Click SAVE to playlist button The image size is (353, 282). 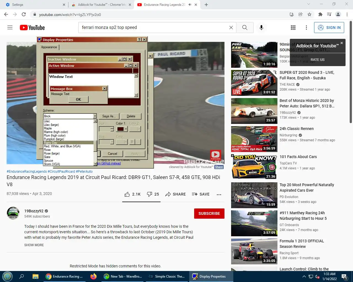pos(200,194)
